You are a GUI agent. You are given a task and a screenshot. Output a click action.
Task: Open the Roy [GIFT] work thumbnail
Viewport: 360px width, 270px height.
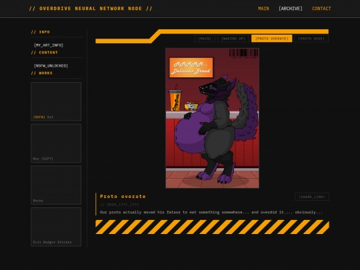pyautogui.click(x=56, y=143)
